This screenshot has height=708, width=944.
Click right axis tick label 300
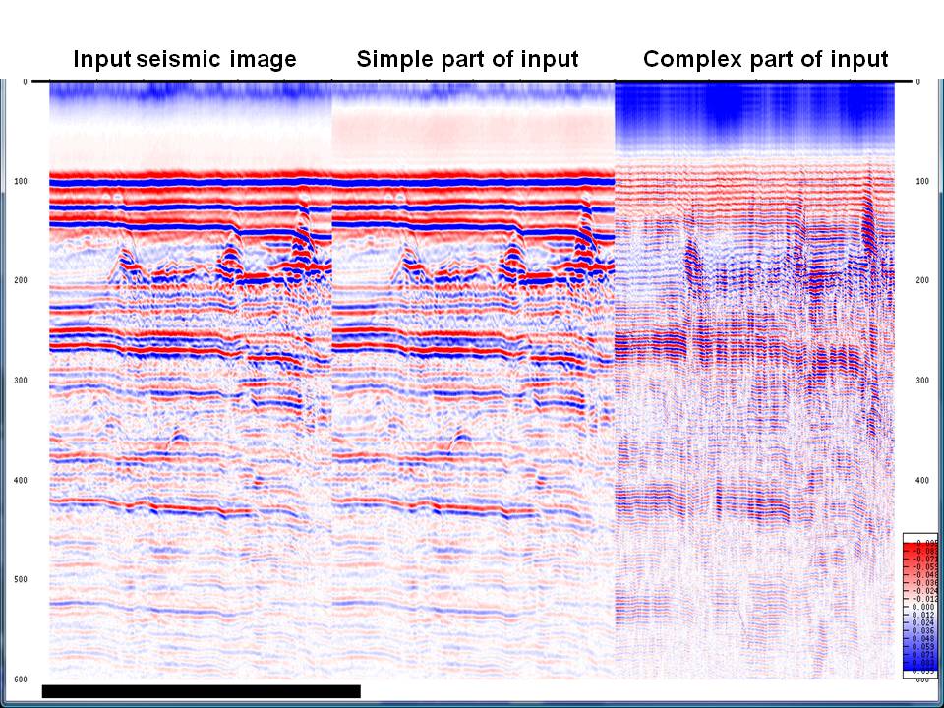921,381
